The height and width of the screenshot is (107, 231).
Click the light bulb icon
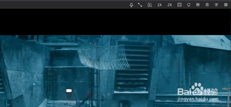click(189, 5)
